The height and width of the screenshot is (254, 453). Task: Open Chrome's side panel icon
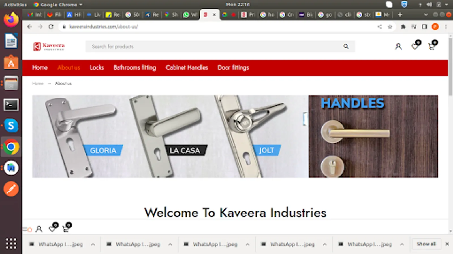pyautogui.click(x=424, y=27)
